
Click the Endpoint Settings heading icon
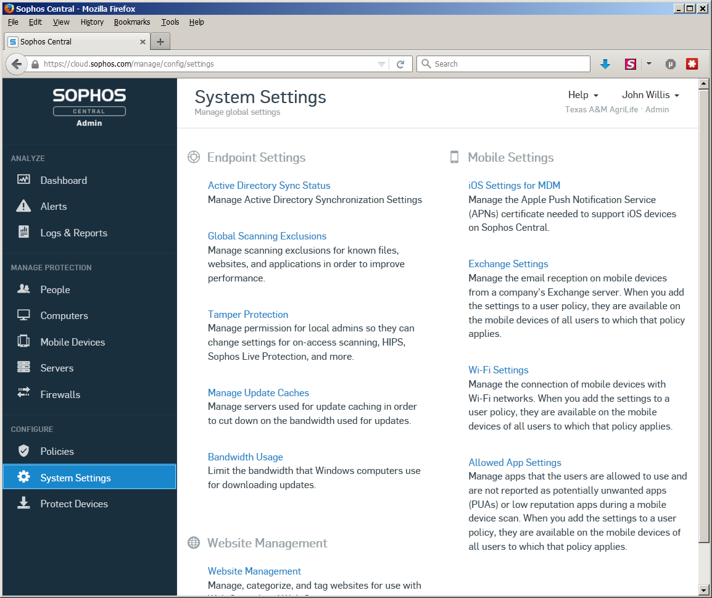(x=194, y=157)
